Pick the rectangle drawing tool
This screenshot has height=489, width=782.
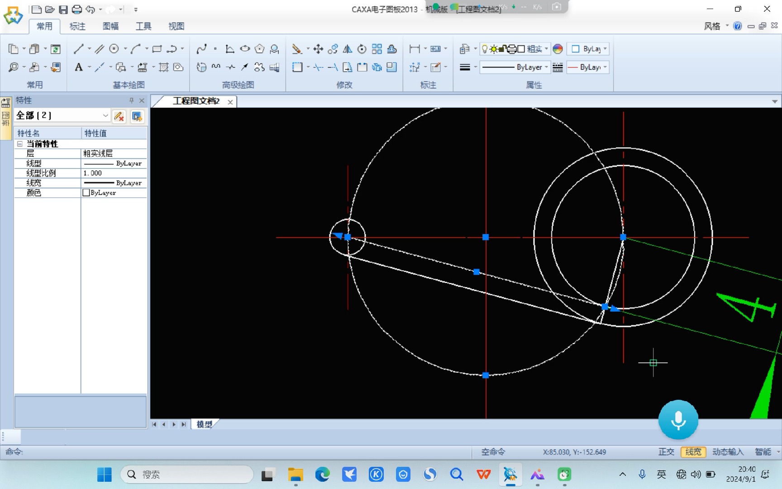157,49
